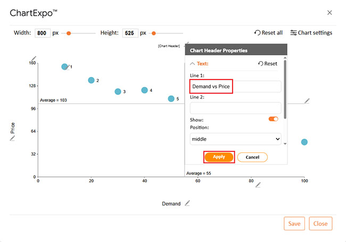The width and height of the screenshot is (346, 242).
Task: Click the [Chart Header] placeholder text
Action: tap(169, 46)
